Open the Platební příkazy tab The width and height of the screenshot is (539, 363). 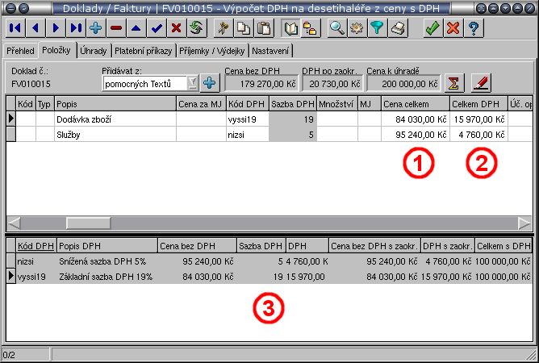[146, 51]
